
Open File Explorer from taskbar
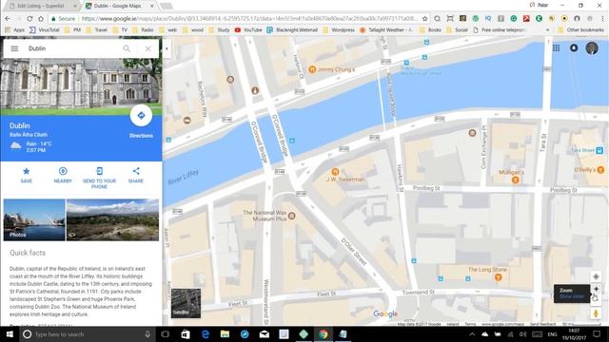click(x=225, y=333)
